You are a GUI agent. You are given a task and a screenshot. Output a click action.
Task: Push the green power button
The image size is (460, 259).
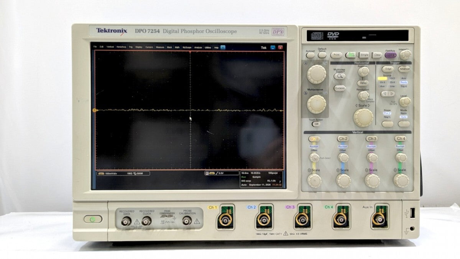point(93,219)
